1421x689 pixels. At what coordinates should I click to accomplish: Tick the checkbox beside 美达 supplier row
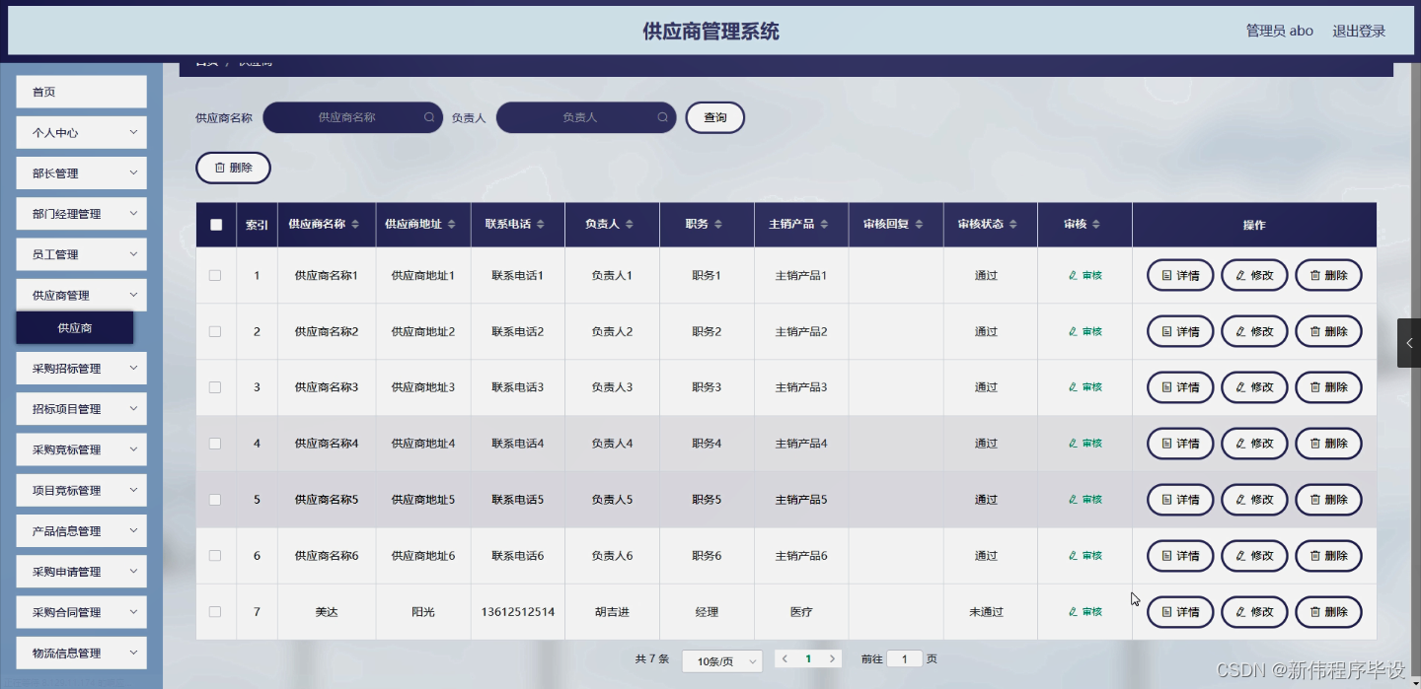click(x=215, y=611)
